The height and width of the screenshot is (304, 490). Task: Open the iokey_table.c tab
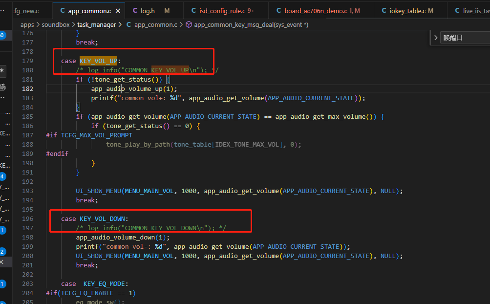407,11
